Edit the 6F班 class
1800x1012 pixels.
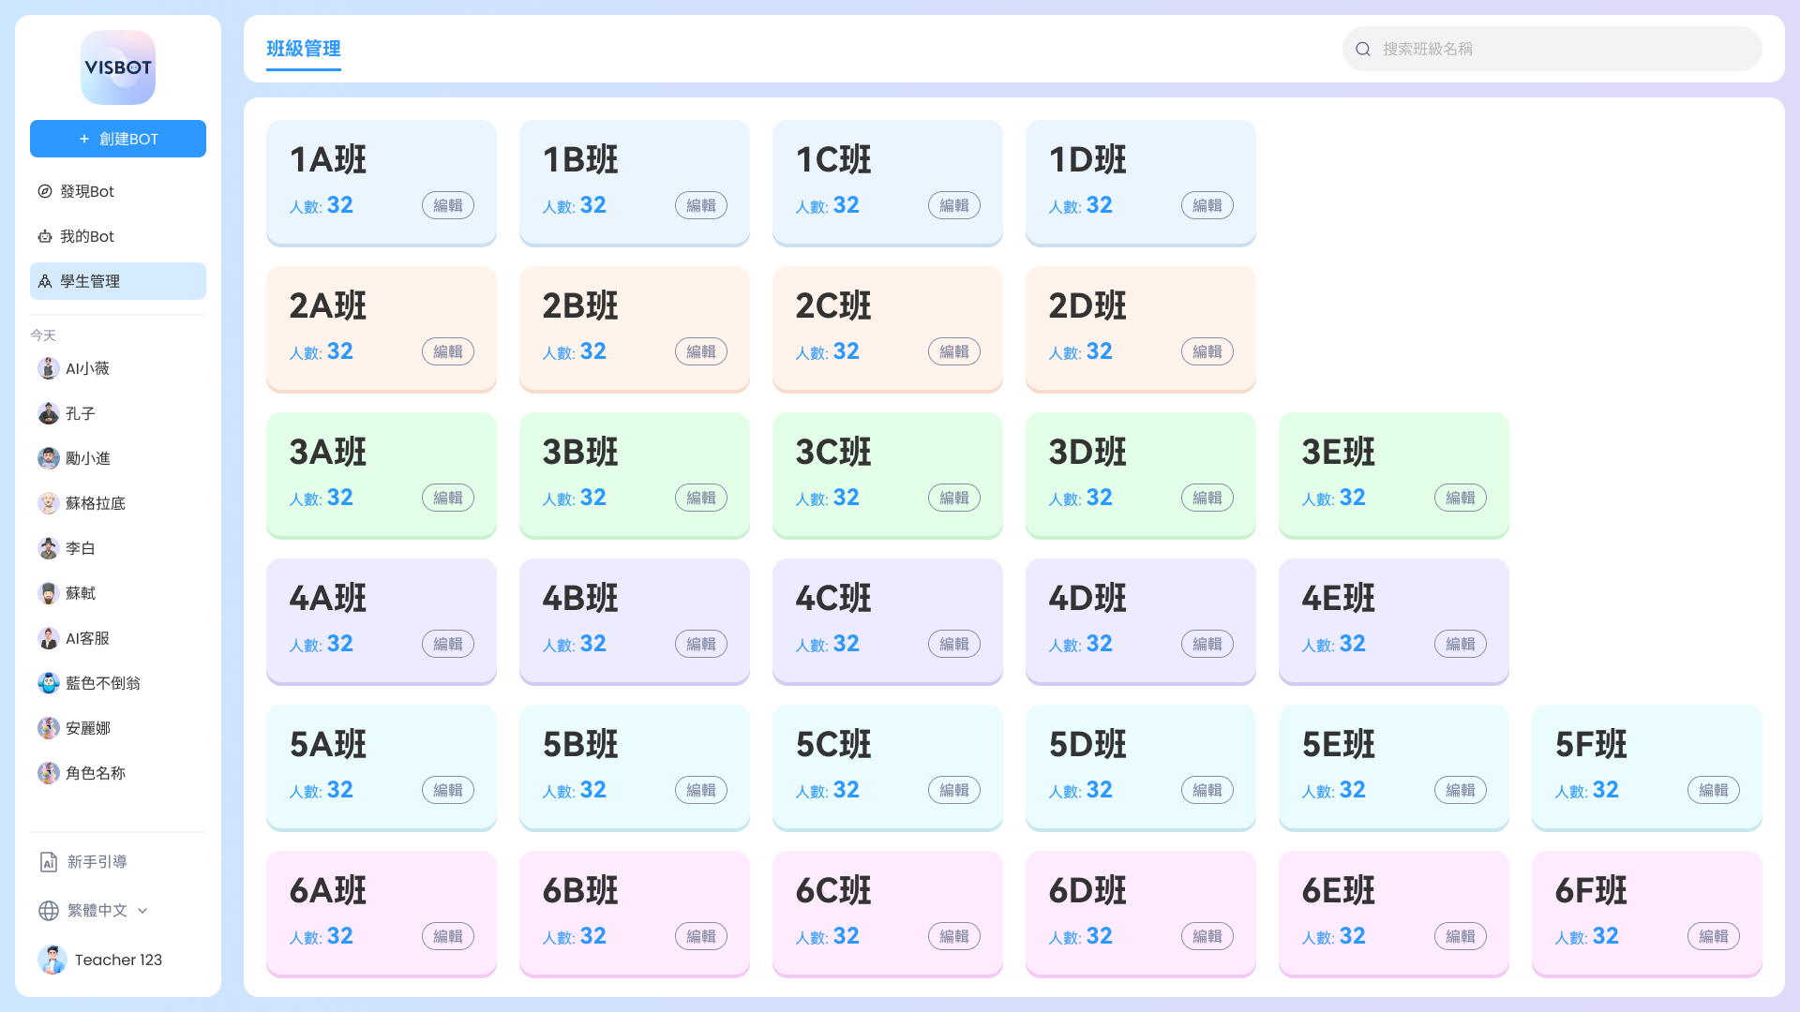(1714, 936)
